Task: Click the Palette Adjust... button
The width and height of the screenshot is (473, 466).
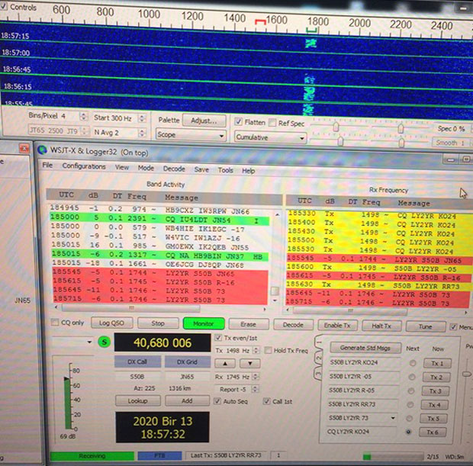Action: (x=204, y=121)
